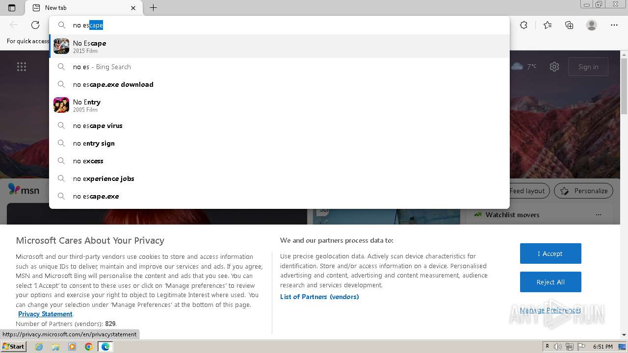Open the app launcher grid icon
The height and width of the screenshot is (353, 628).
tap(22, 67)
